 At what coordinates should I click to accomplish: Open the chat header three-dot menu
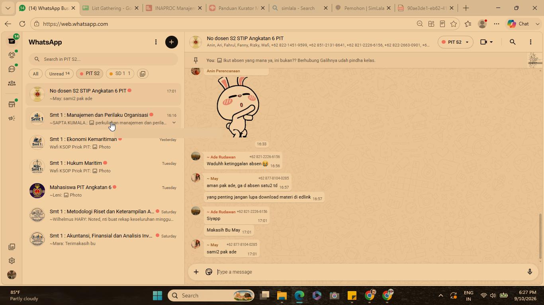coord(530,42)
